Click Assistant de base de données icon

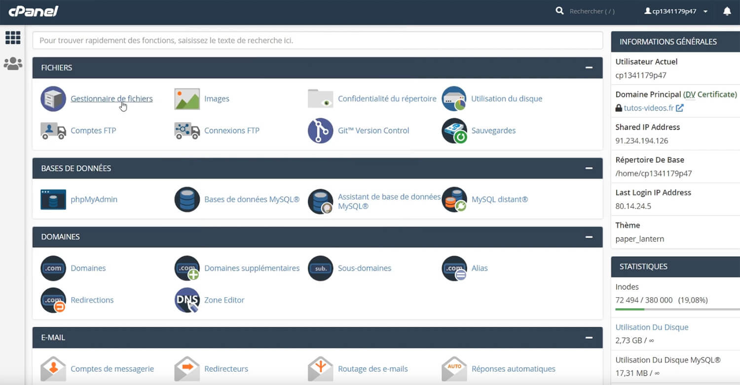[321, 202]
